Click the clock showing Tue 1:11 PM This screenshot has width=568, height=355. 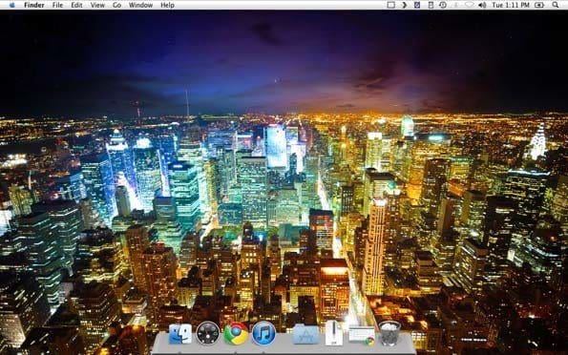[x=511, y=5]
